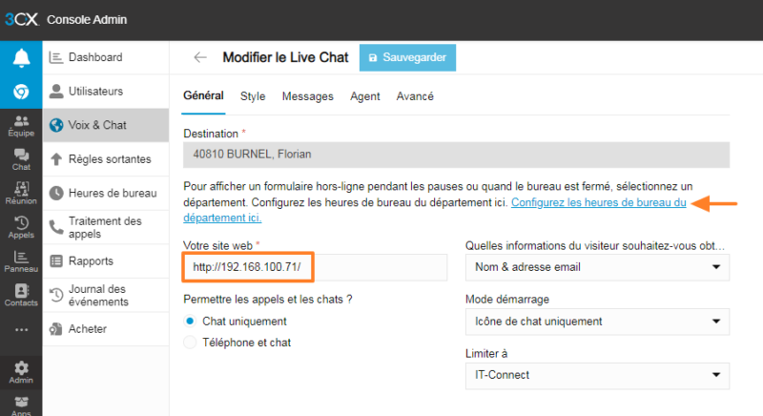Click the Sauvegarder button
The image size is (763, 416).
pos(407,57)
